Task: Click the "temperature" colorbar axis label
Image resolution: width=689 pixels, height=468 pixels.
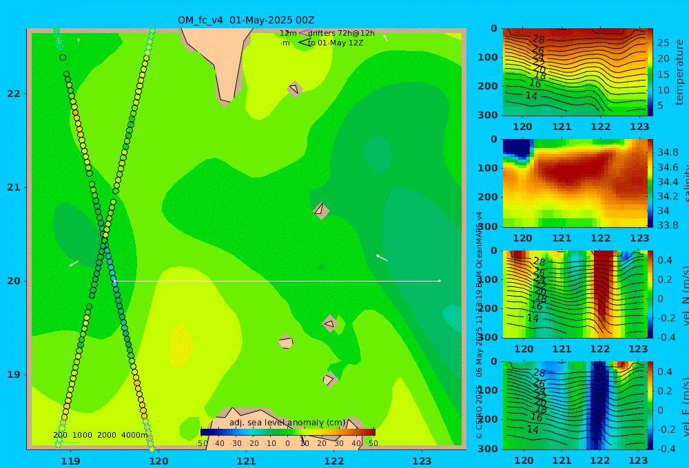Action: (679, 72)
